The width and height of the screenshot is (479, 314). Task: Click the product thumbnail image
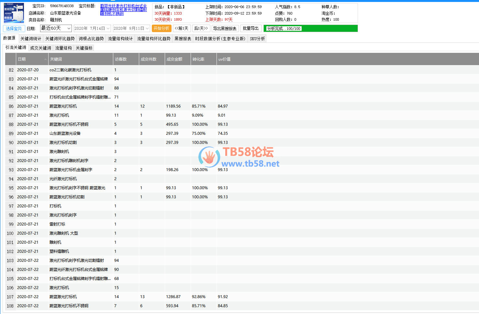pos(14,13)
